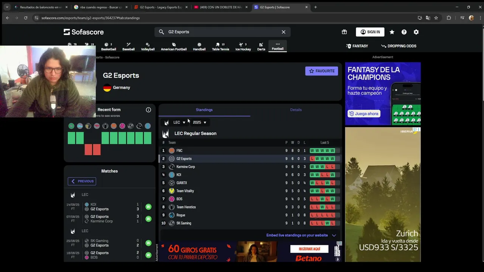Click the FAVOURITE button

322,71
